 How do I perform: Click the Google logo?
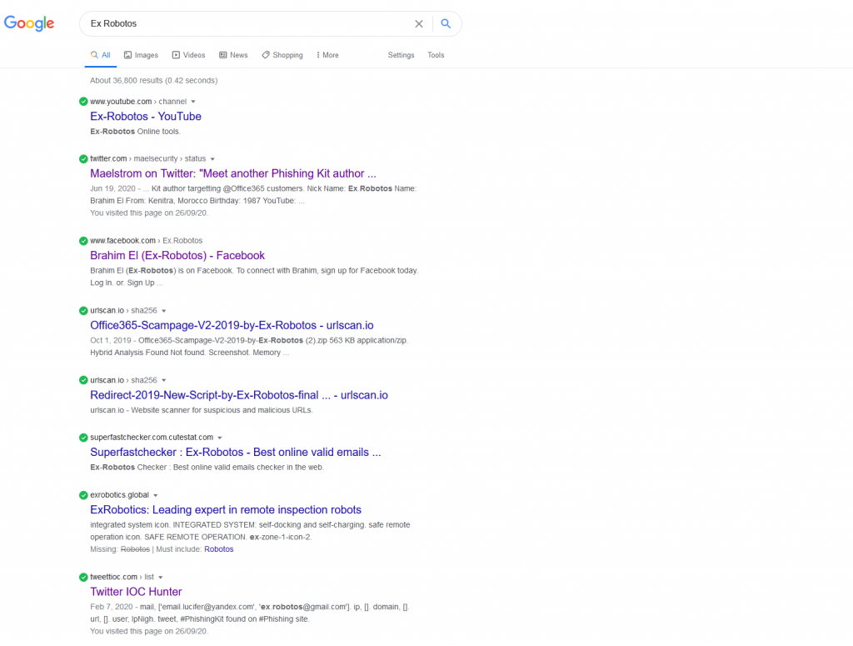[x=29, y=23]
